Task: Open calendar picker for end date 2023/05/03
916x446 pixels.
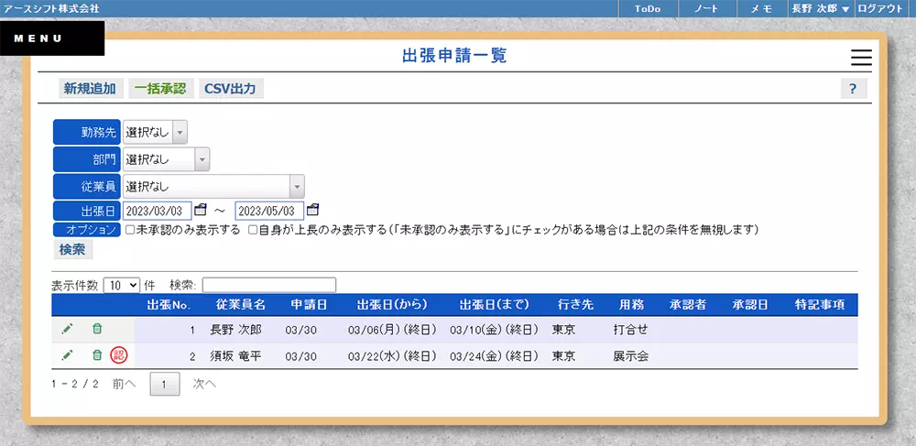Action: click(313, 210)
